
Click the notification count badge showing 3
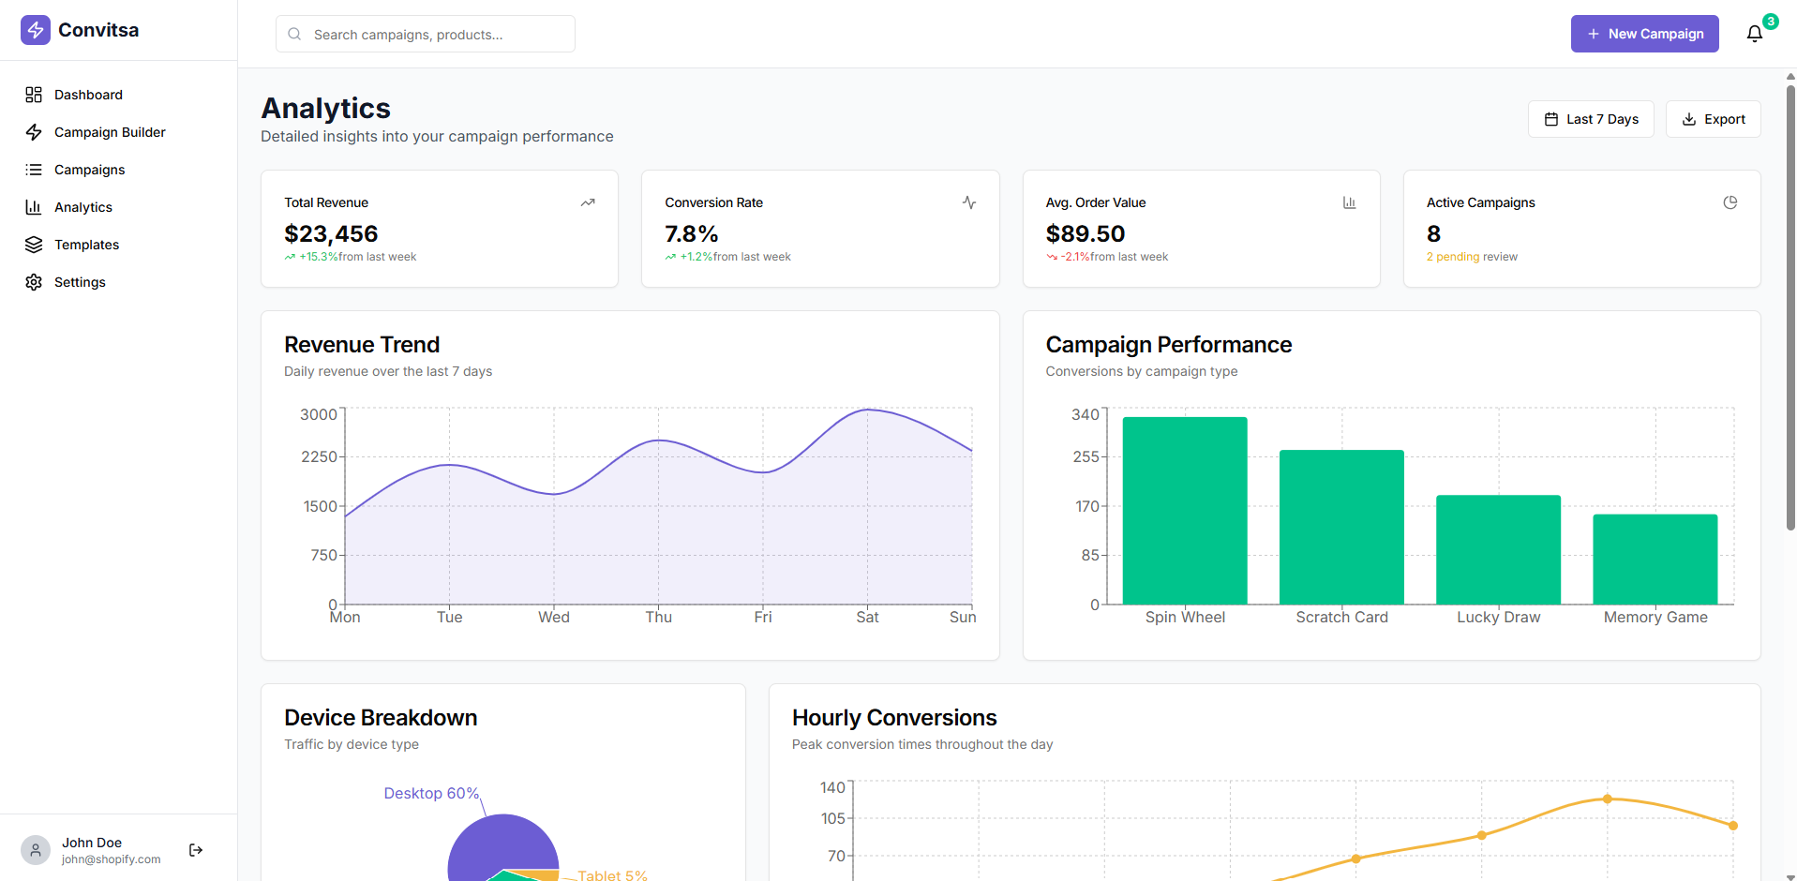pos(1771,22)
